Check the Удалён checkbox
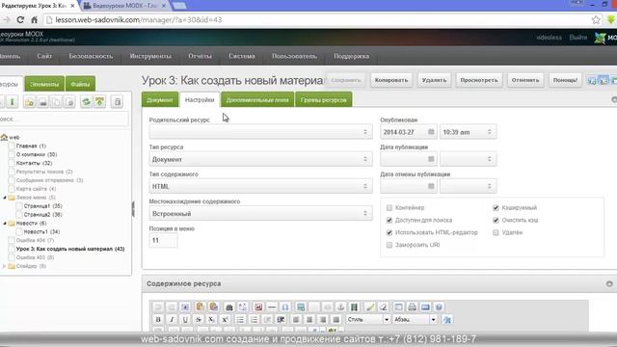617x347 pixels. point(496,232)
